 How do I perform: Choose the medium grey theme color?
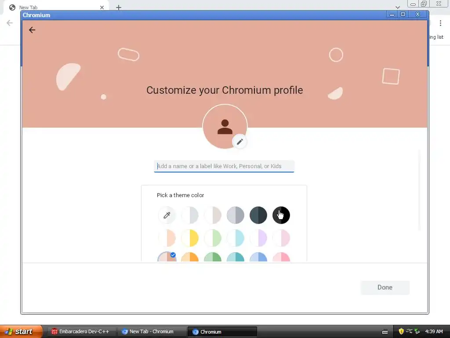(x=236, y=215)
